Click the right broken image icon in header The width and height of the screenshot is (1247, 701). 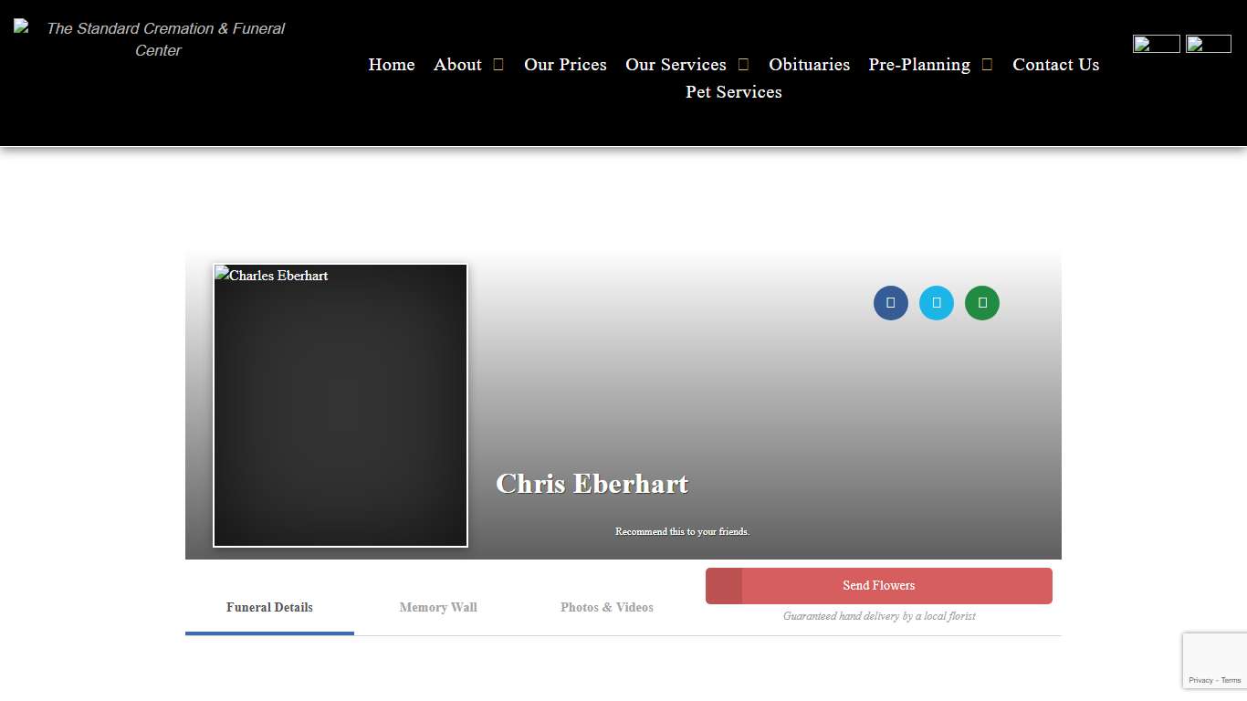pyautogui.click(x=1208, y=43)
